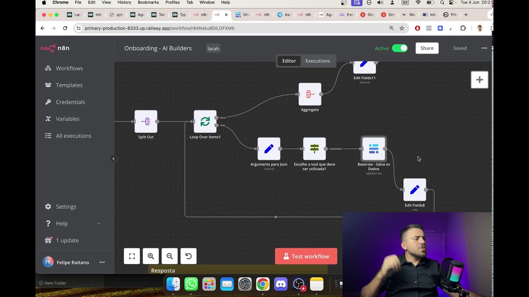
Task: Select the Baserow - Salva os Dados node
Action: [374, 148]
